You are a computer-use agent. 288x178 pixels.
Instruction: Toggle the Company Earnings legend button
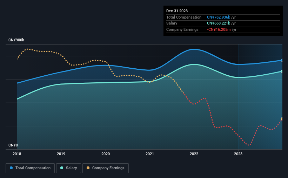coord(106,168)
